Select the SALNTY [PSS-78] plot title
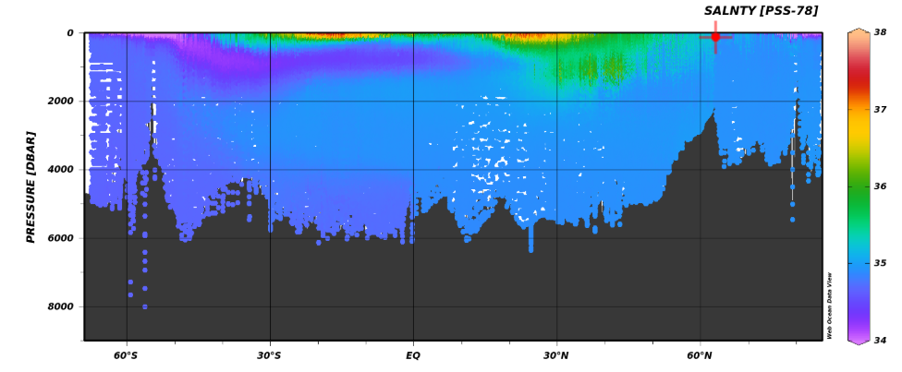The height and width of the screenshot is (372, 902). coord(761,11)
